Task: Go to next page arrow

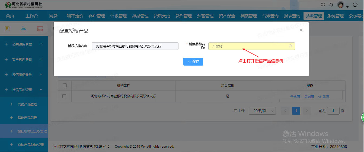Action: click(307, 111)
